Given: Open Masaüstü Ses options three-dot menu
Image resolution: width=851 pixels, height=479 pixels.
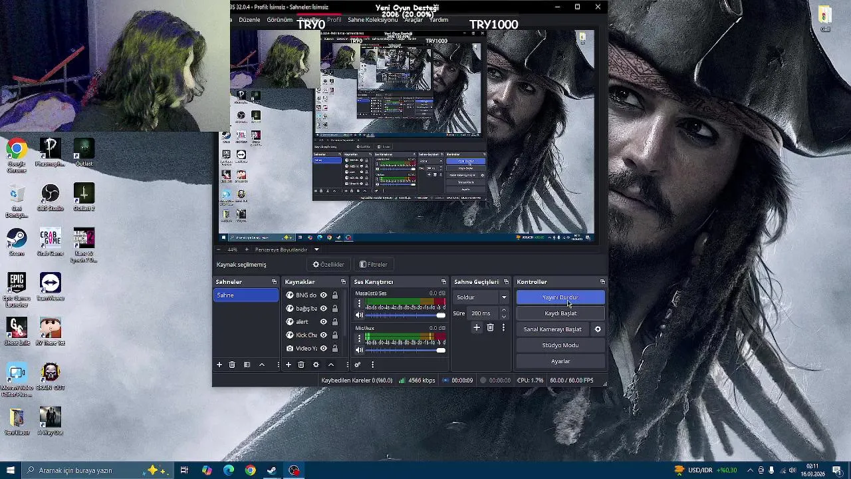Looking at the screenshot, I should click(x=360, y=303).
